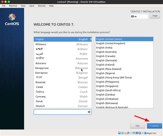
Task: Select the Arabic language row
Action: click(63, 54)
